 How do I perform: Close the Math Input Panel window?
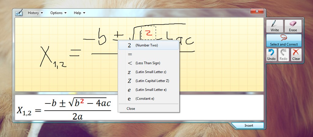point(257,11)
